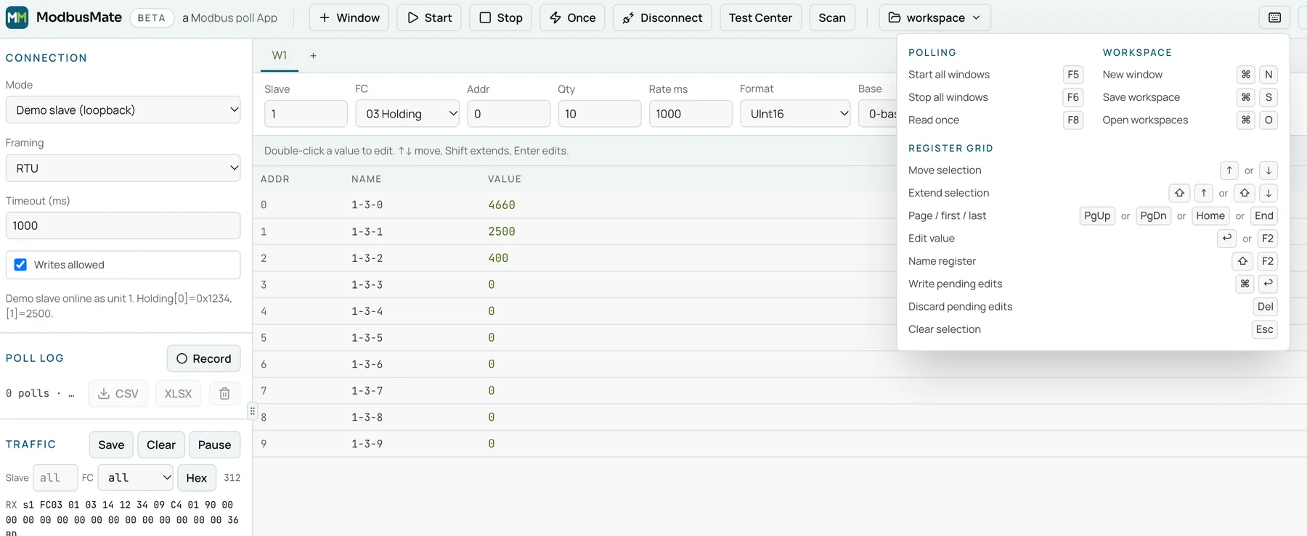The image size is (1307, 536).
Task: Click Write pending edits shortcut label
Action: [x=955, y=284]
